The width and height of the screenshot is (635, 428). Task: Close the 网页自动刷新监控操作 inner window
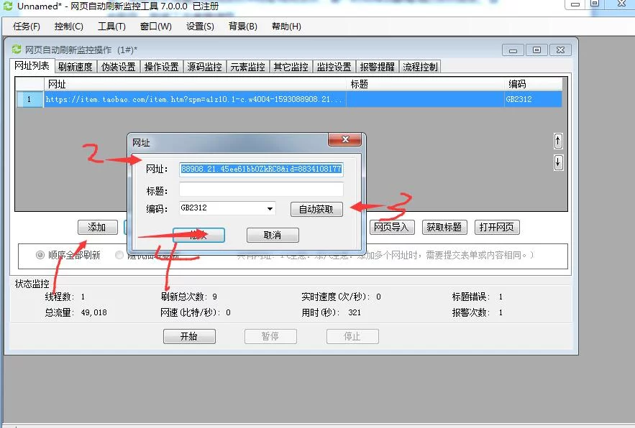(560, 50)
